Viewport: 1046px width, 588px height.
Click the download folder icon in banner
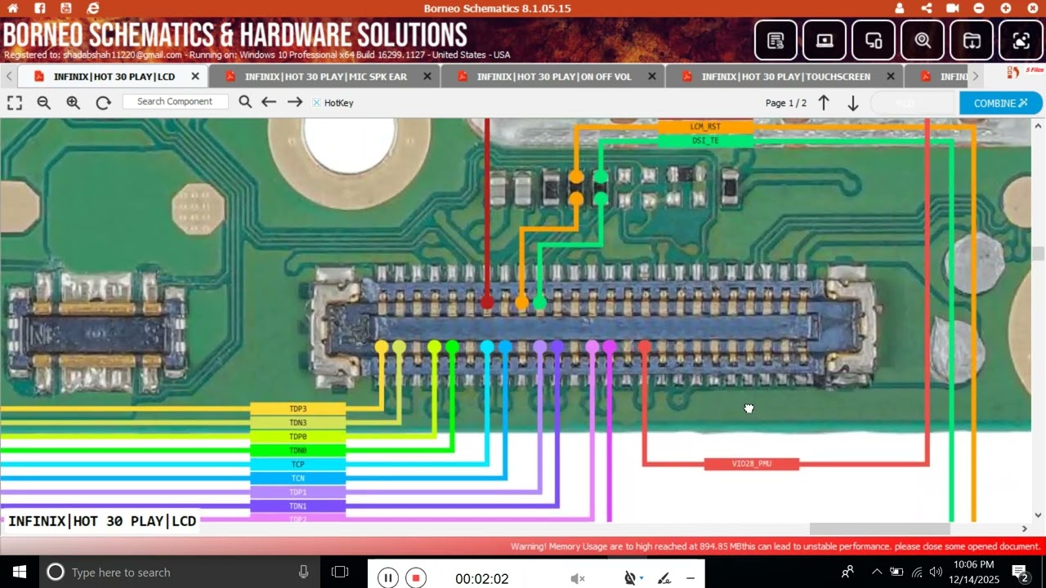click(x=972, y=40)
